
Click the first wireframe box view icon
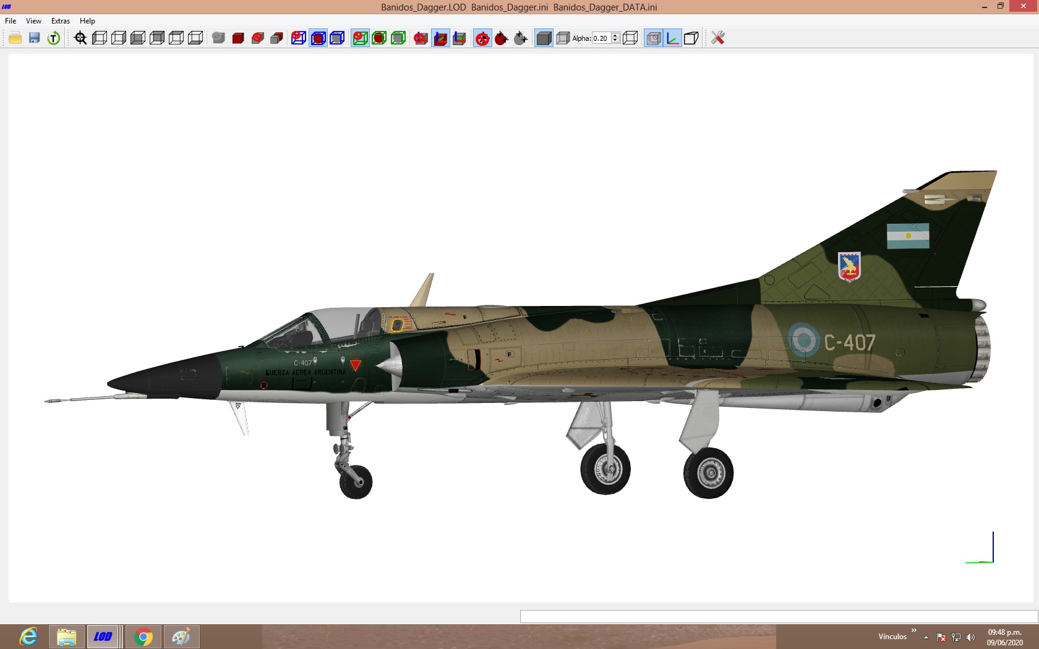[100, 38]
